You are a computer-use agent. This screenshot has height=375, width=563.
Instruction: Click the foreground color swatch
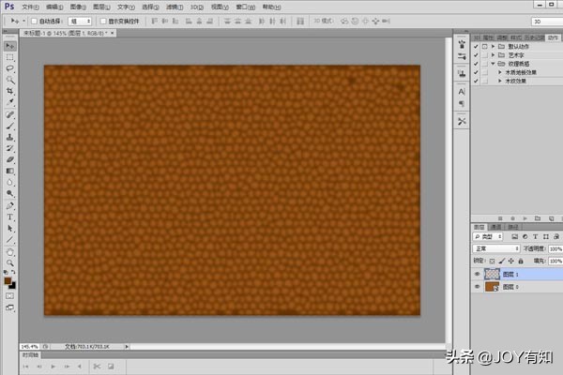pos(8,281)
